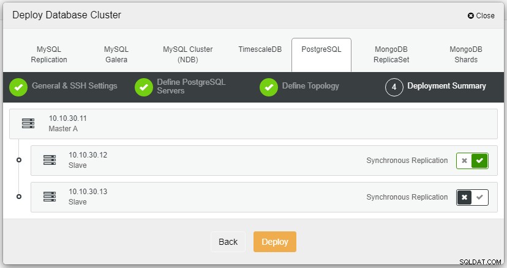Click green checkmark for General & SSH Settings

point(18,87)
